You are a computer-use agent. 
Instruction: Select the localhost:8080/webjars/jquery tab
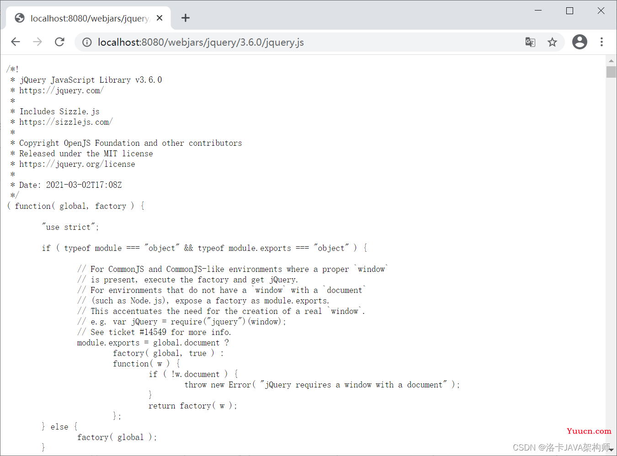tap(89, 18)
